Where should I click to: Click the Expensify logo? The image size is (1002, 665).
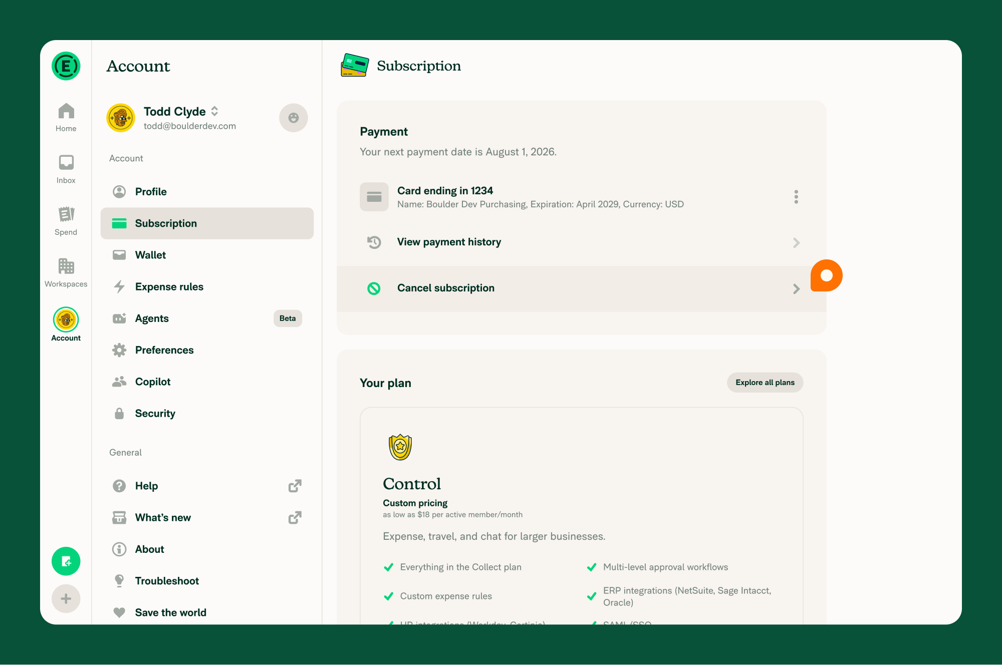(x=66, y=66)
